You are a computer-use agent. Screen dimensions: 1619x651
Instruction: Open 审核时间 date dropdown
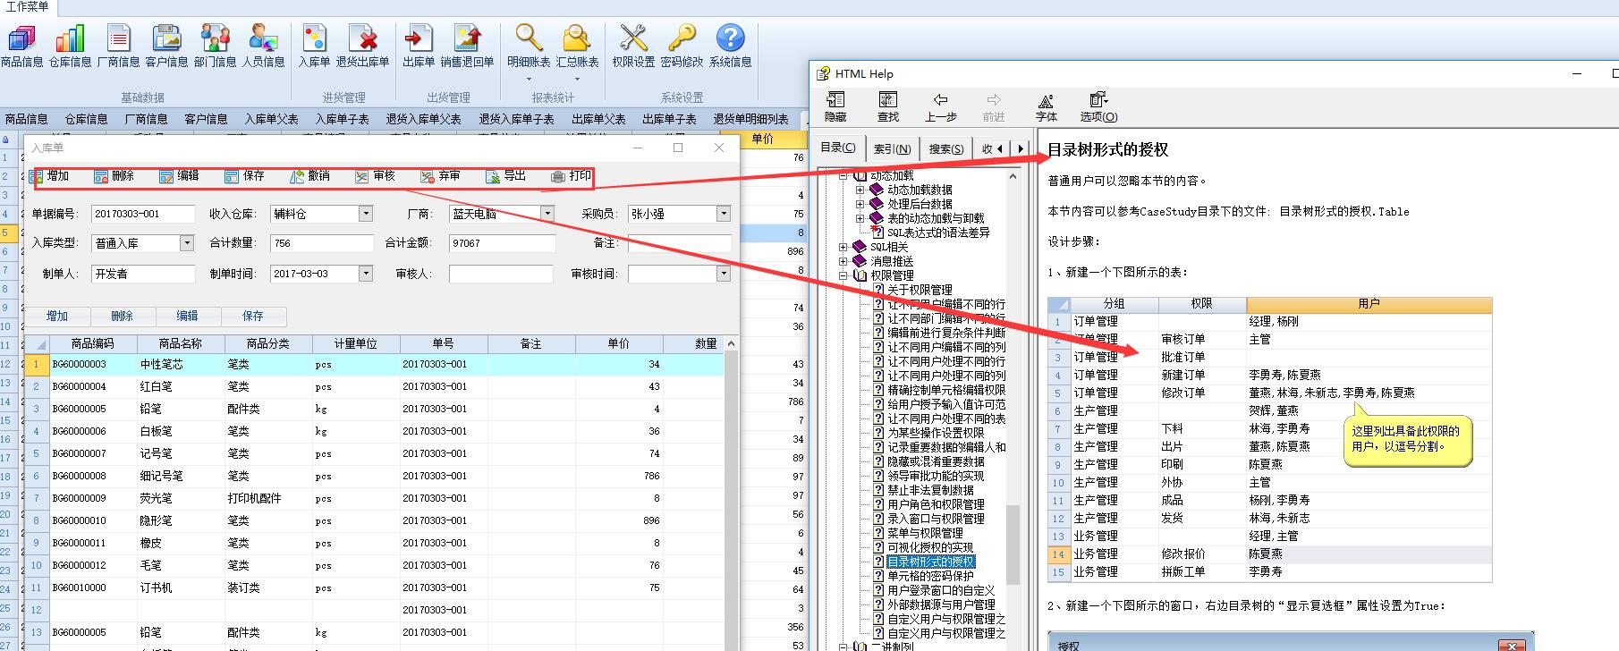coord(724,274)
